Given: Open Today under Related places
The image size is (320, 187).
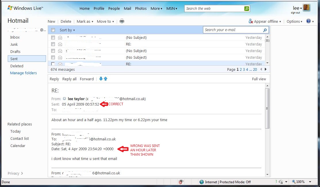Looking at the screenshot, I should 16,131.
